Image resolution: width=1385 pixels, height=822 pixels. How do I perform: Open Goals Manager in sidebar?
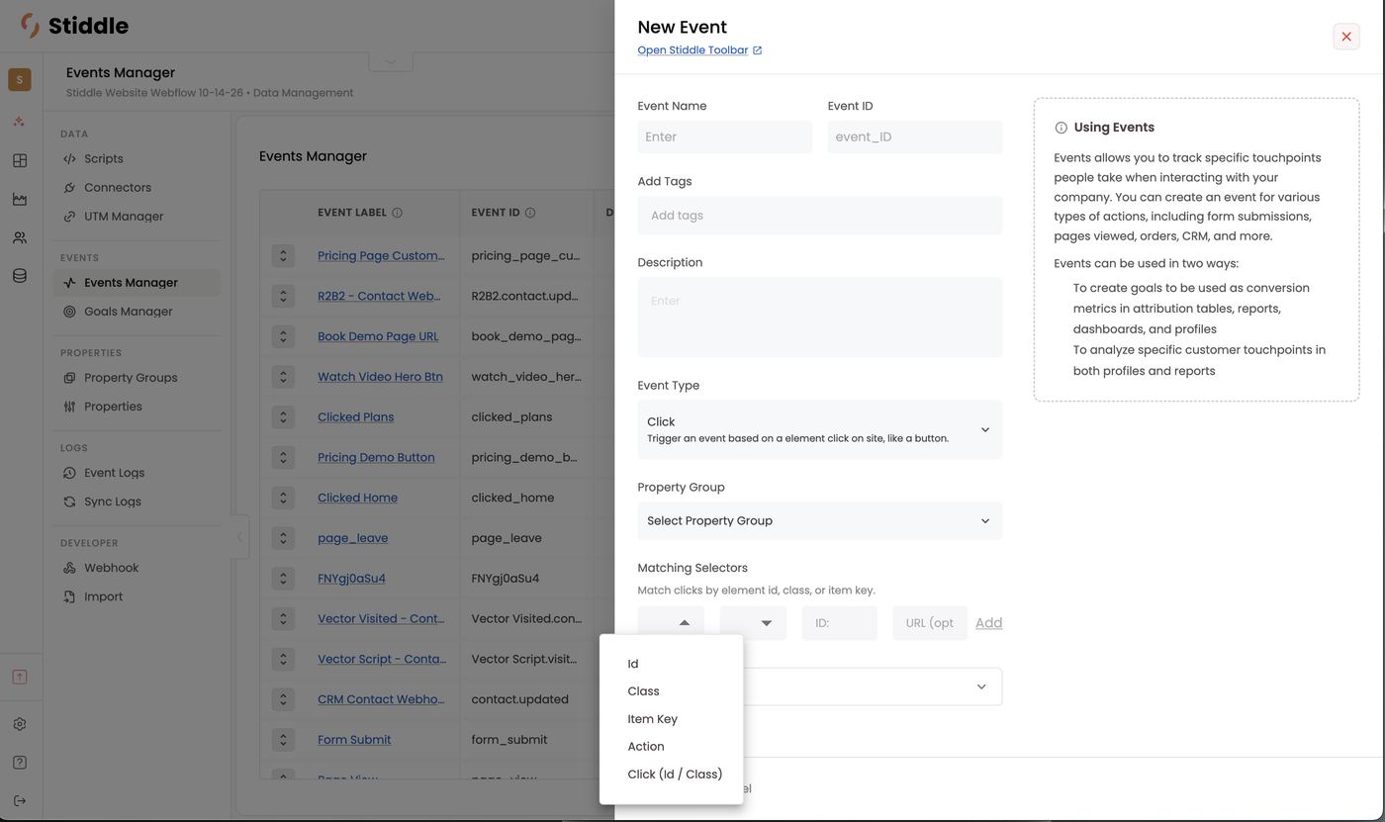(137, 312)
